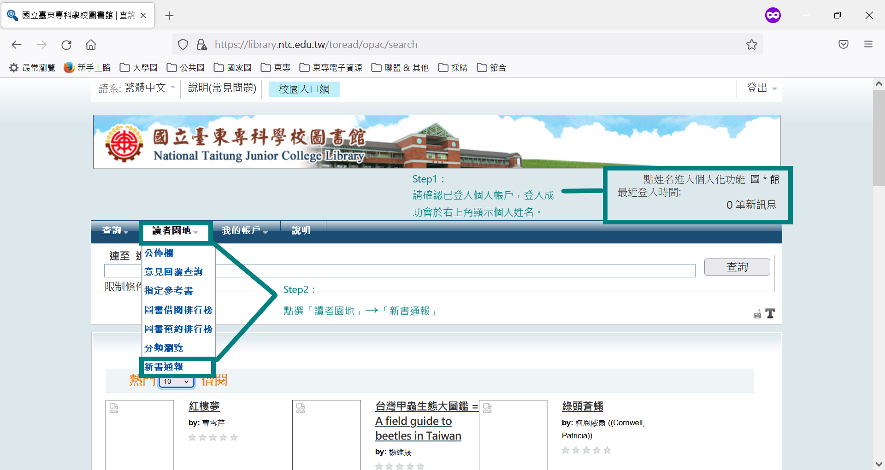
Task: Open 採購 bookmark folder
Action: (x=453, y=68)
